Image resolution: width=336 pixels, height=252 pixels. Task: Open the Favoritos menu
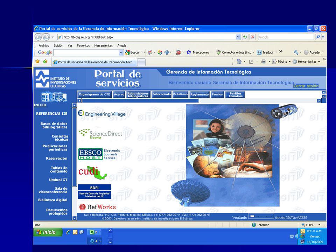click(83, 45)
